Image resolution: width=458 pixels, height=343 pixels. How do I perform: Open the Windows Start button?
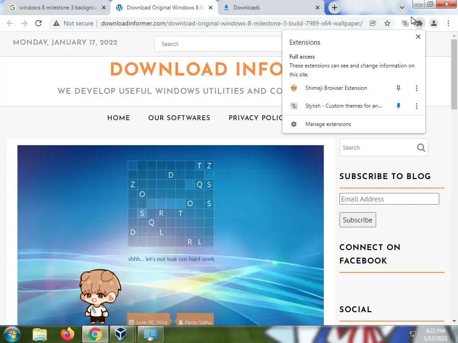pos(11,334)
